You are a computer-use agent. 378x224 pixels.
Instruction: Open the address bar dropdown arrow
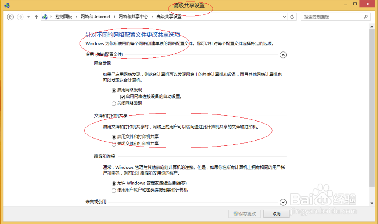pos(284,17)
